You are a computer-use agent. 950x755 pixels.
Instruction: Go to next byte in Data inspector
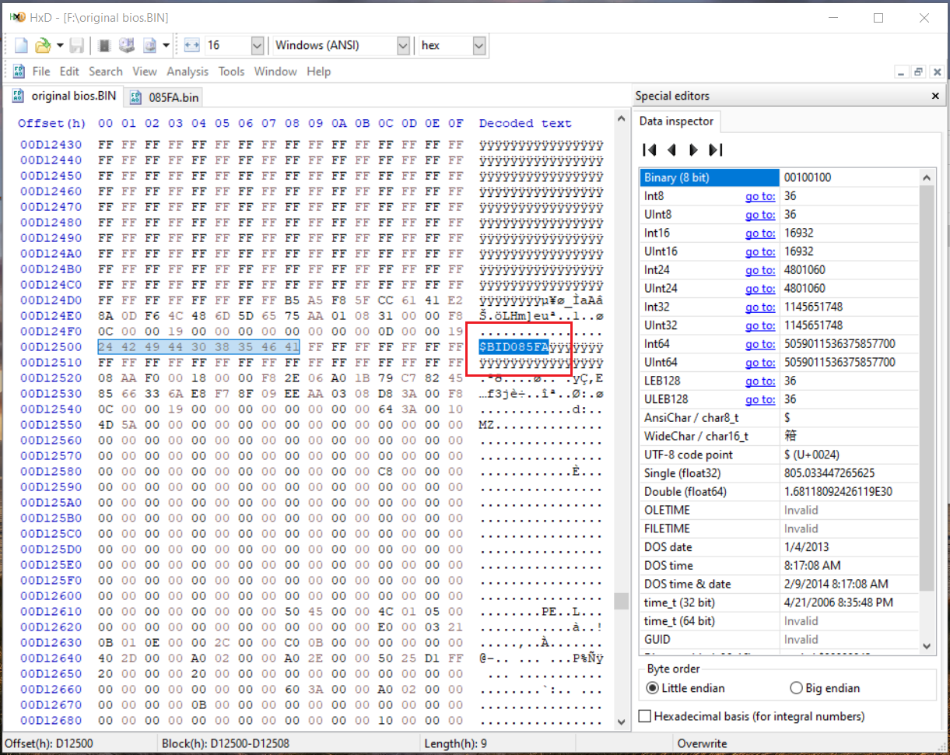pyautogui.click(x=693, y=150)
